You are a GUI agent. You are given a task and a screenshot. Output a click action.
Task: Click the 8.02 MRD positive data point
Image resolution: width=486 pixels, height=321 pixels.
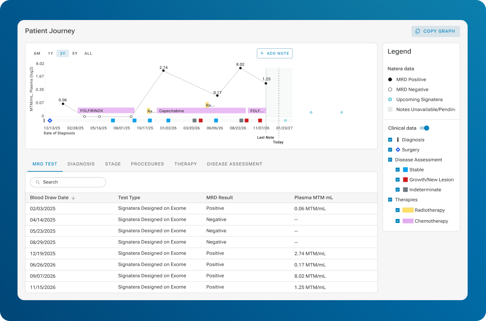[240, 68]
